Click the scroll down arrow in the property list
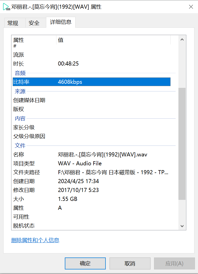 coord(182,226)
